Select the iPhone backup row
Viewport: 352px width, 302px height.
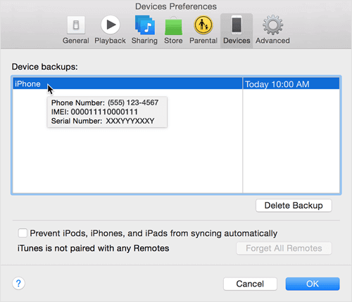tap(176, 84)
